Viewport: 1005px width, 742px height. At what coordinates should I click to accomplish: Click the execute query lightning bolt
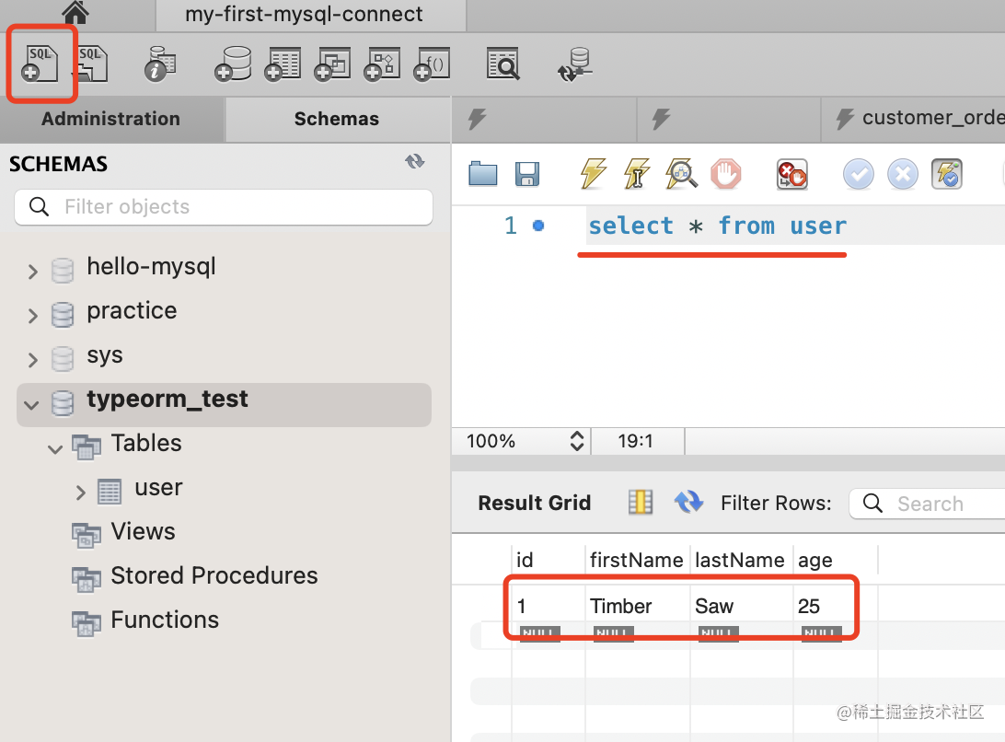tap(594, 173)
